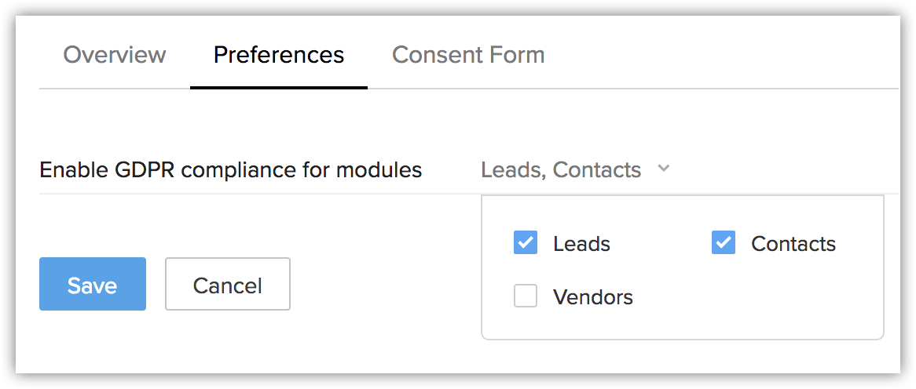Image resolution: width=916 pixels, height=389 pixels.
Task: Cancel the preference changes
Action: (x=228, y=284)
